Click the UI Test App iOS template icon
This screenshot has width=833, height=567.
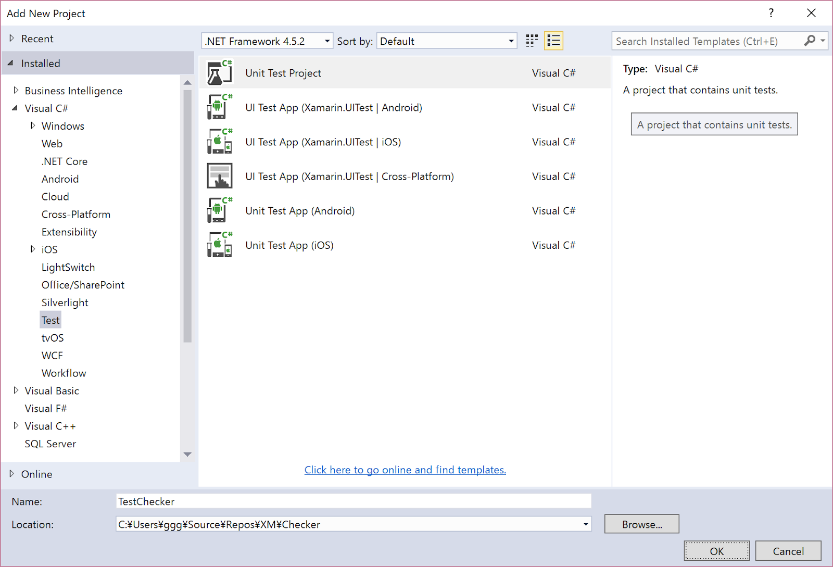220,142
